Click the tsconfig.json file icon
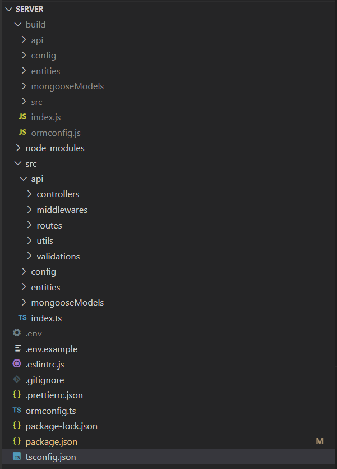Viewport: 337px width, 469px height. (x=17, y=457)
